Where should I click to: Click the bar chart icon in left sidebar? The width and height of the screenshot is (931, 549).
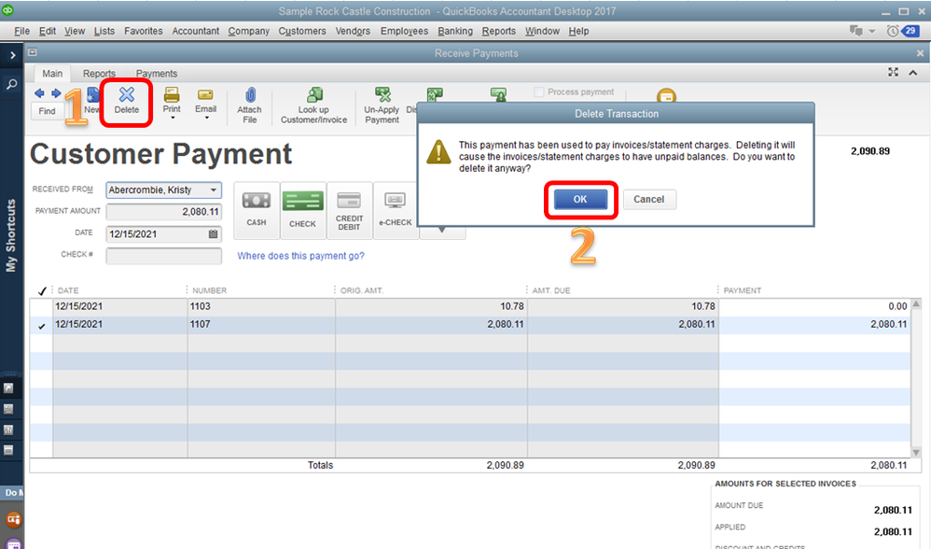coord(8,429)
